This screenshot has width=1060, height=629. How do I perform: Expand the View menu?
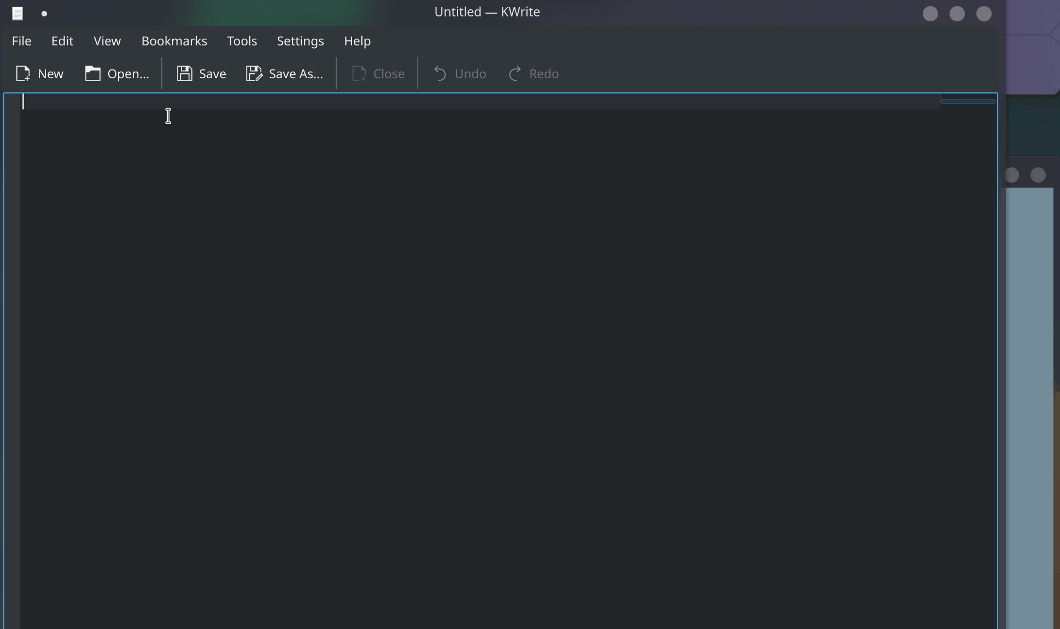pos(107,41)
